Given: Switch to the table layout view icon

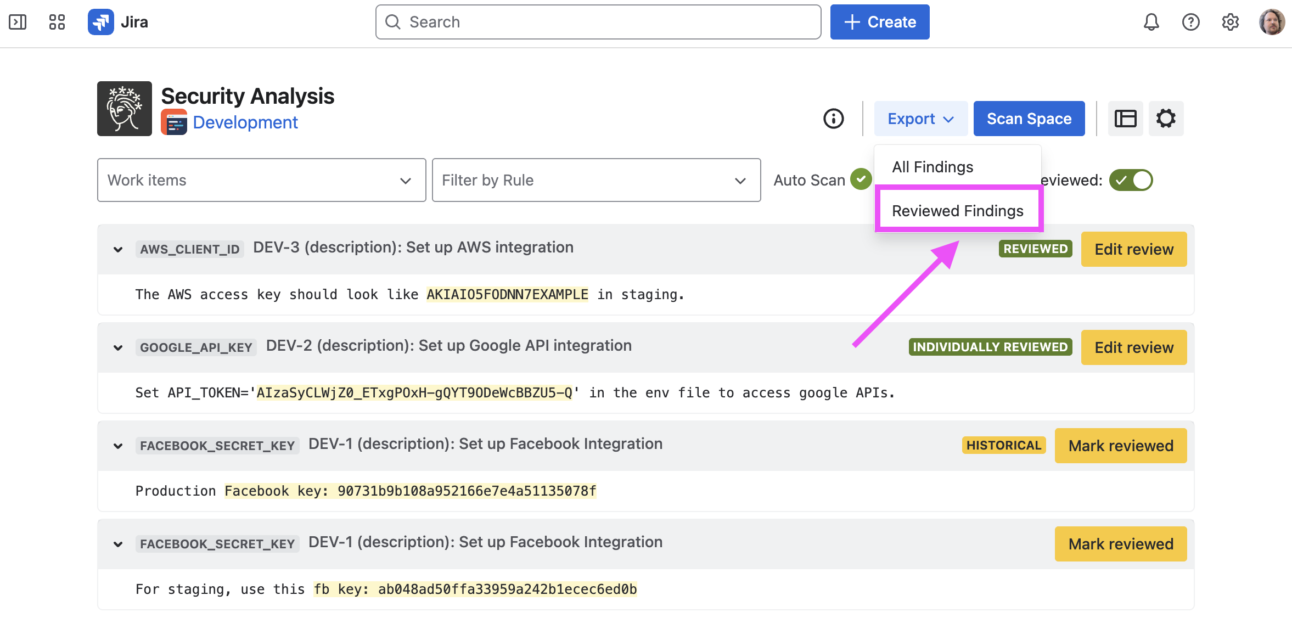Looking at the screenshot, I should coord(1125,119).
